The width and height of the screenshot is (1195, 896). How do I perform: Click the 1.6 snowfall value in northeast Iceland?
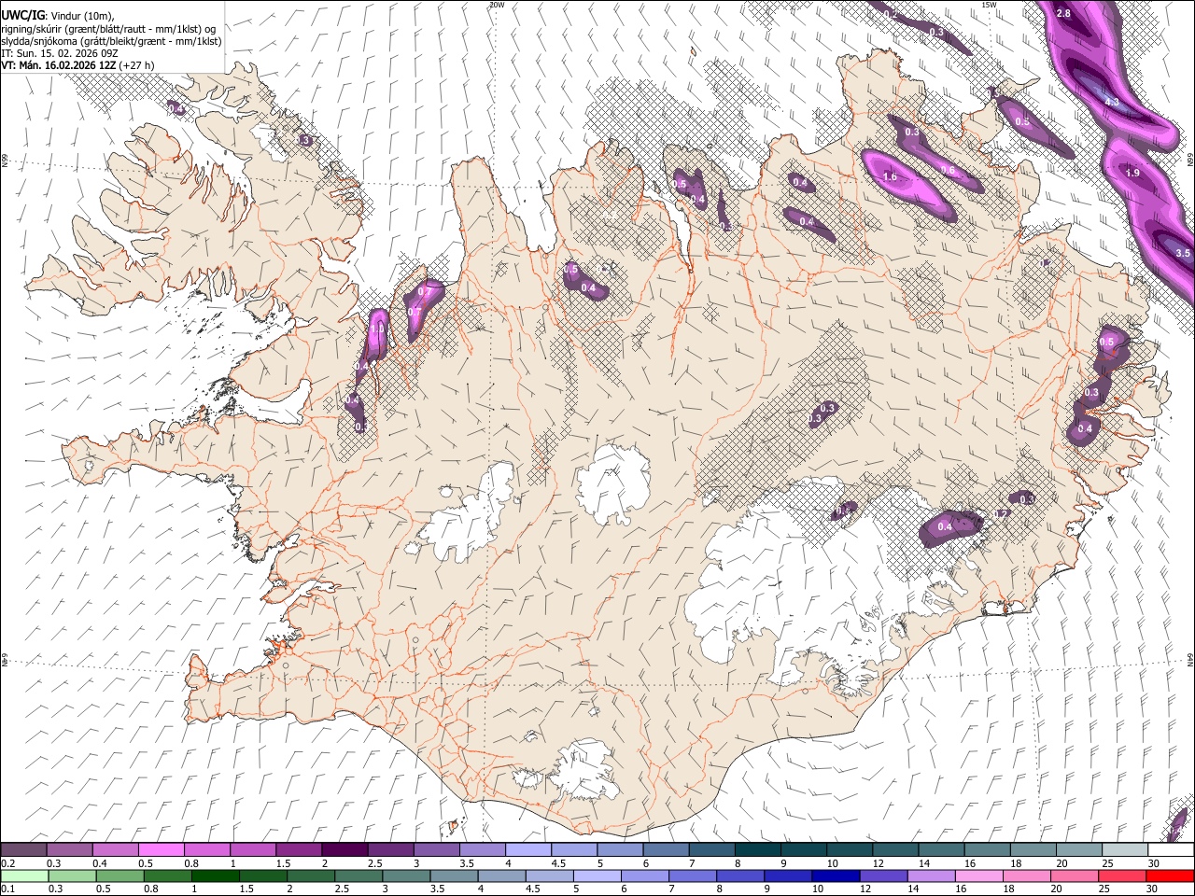(x=890, y=177)
